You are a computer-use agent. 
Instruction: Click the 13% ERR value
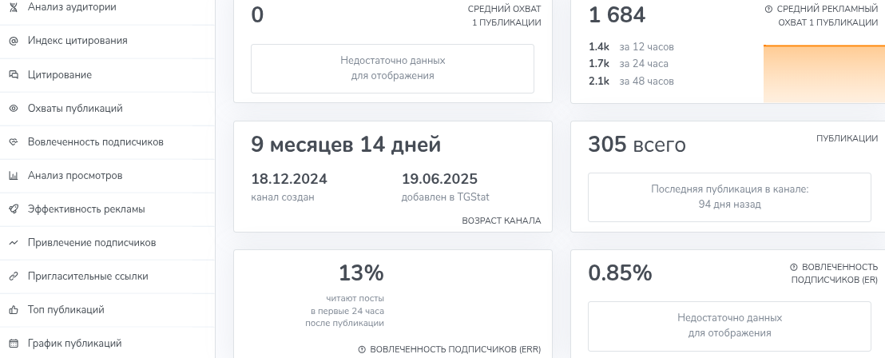(x=361, y=273)
